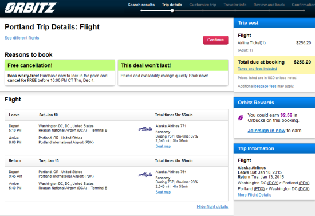The image size is (315, 216).
Task: Open Seat map for flight 771
Action: (163, 146)
